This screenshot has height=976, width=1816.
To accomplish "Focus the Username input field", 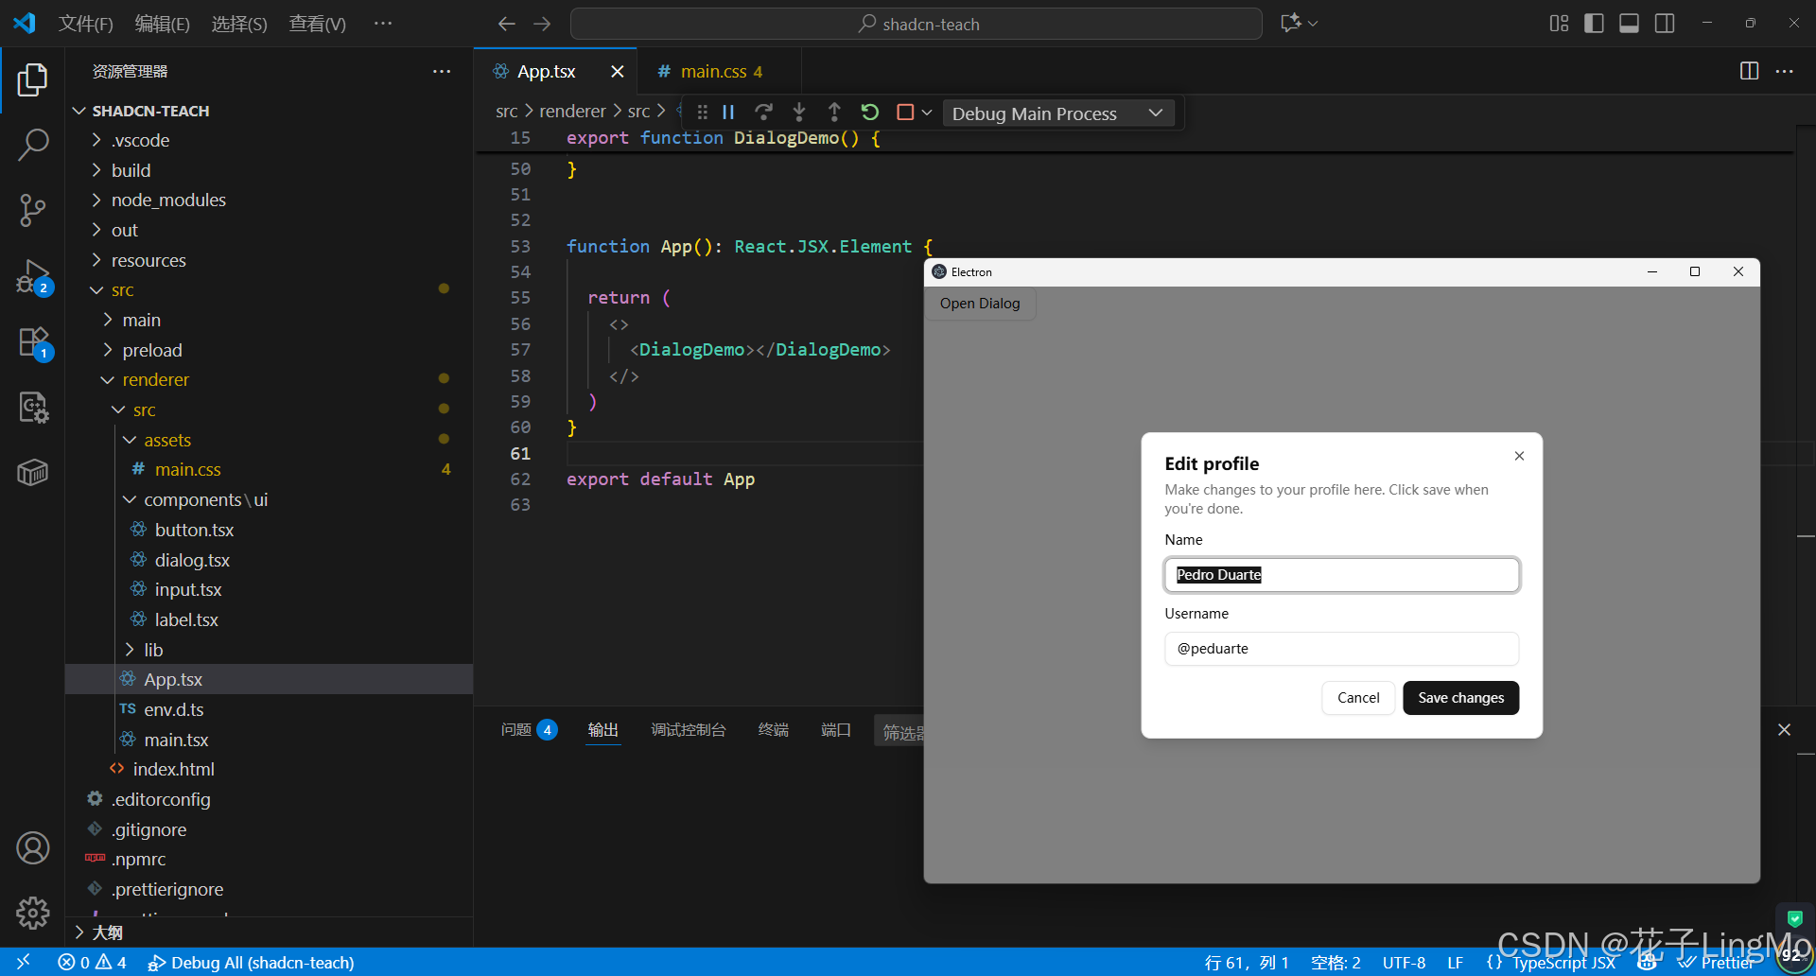I will click(1341, 649).
